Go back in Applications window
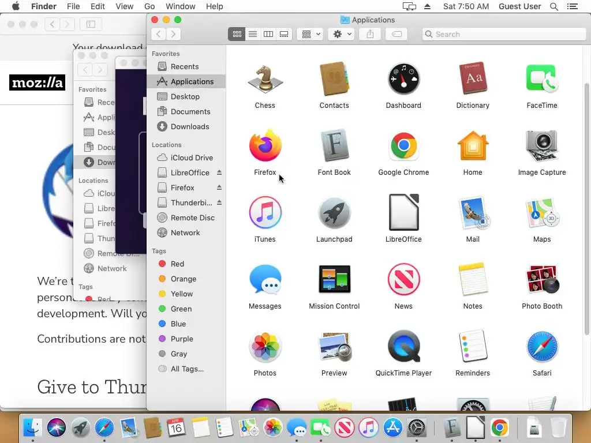Screen dimensions: 591x443 tap(159, 34)
